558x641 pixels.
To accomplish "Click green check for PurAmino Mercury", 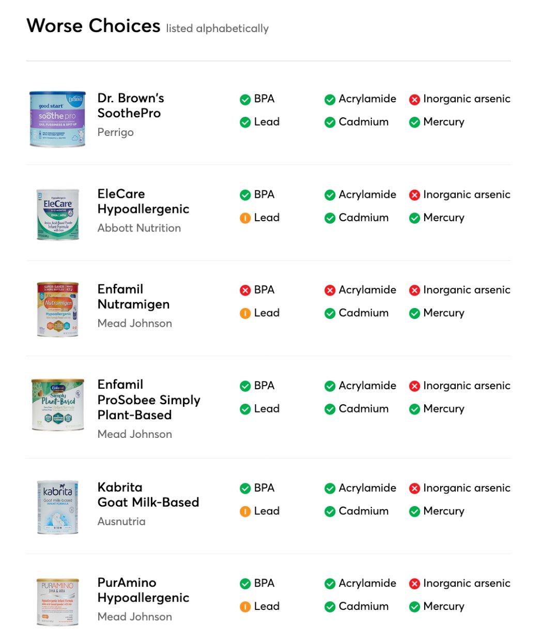I will (414, 607).
